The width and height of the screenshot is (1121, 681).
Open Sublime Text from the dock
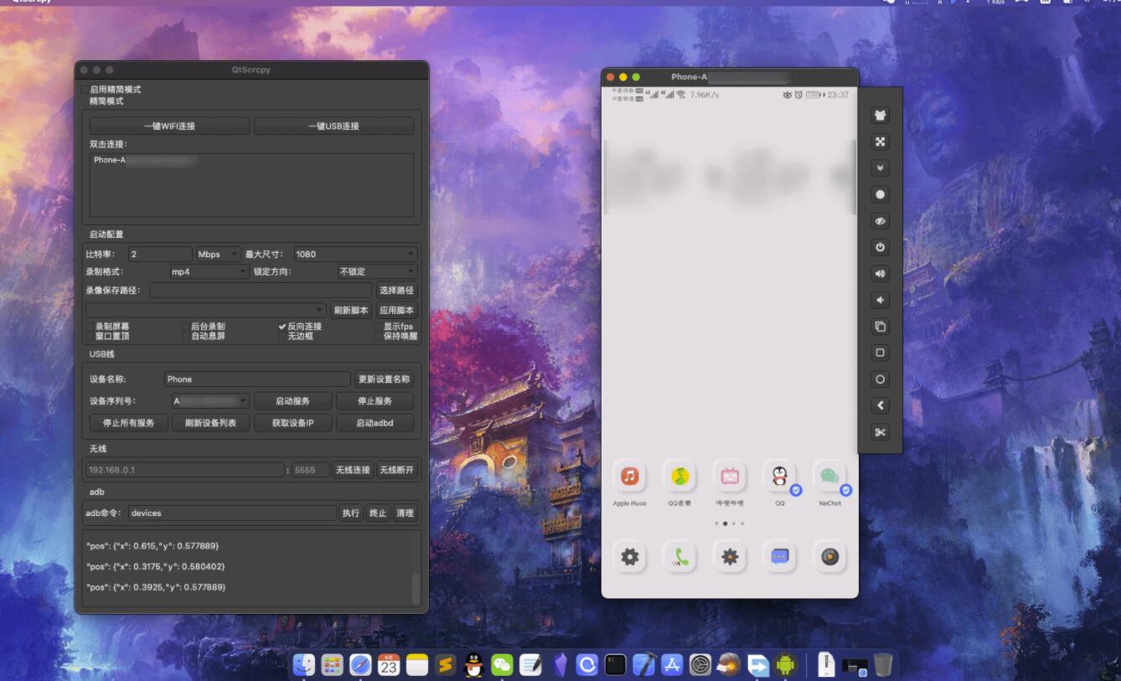point(446,665)
